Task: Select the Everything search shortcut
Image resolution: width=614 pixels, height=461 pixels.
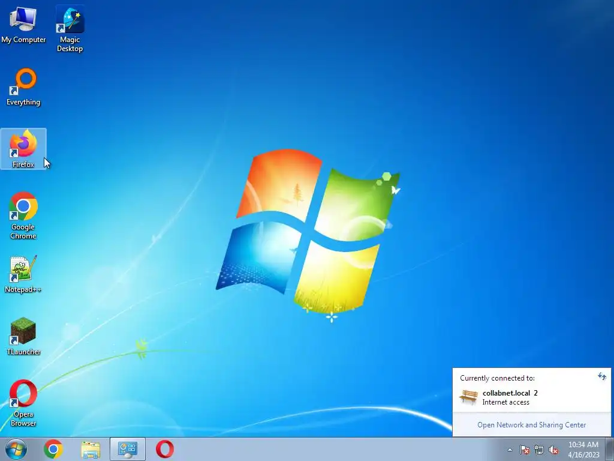Action: point(23,87)
